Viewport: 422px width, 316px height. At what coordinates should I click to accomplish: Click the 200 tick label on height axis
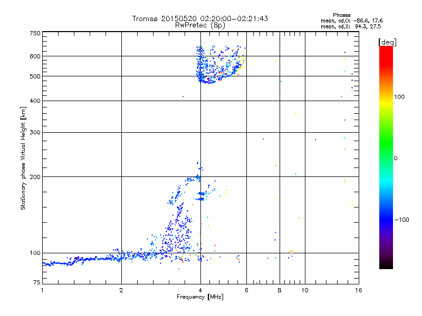tap(34, 176)
